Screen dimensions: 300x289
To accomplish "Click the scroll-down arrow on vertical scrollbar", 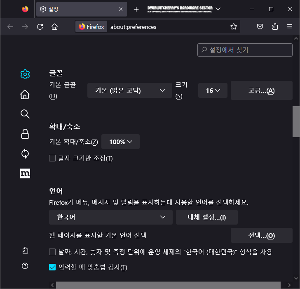I will tap(296, 278).
